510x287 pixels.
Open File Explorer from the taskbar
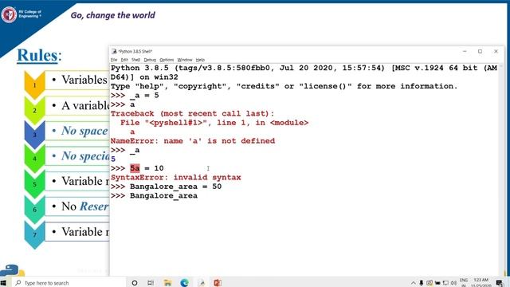167,283
